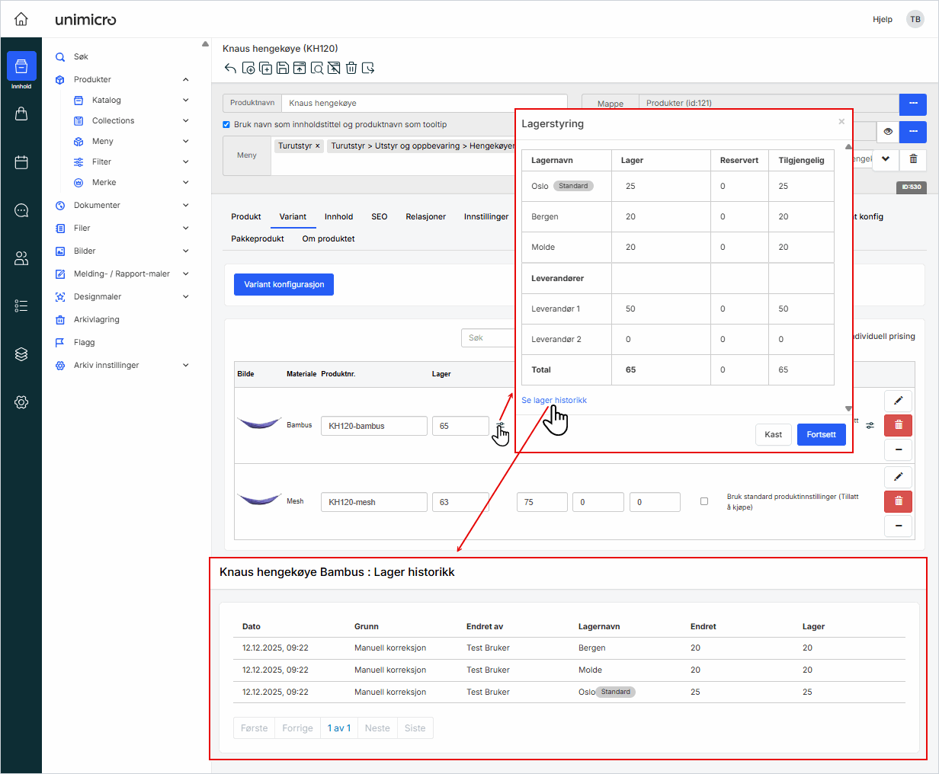Open the shopping bag section in sidebar
The image size is (939, 774).
click(x=21, y=114)
